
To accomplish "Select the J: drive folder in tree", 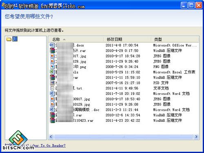I will tap(12, 39).
